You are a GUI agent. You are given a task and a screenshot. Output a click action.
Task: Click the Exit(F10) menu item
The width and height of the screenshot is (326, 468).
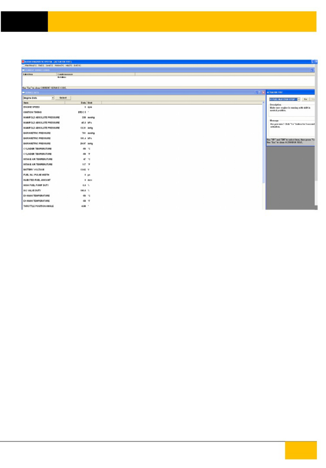[77, 65]
